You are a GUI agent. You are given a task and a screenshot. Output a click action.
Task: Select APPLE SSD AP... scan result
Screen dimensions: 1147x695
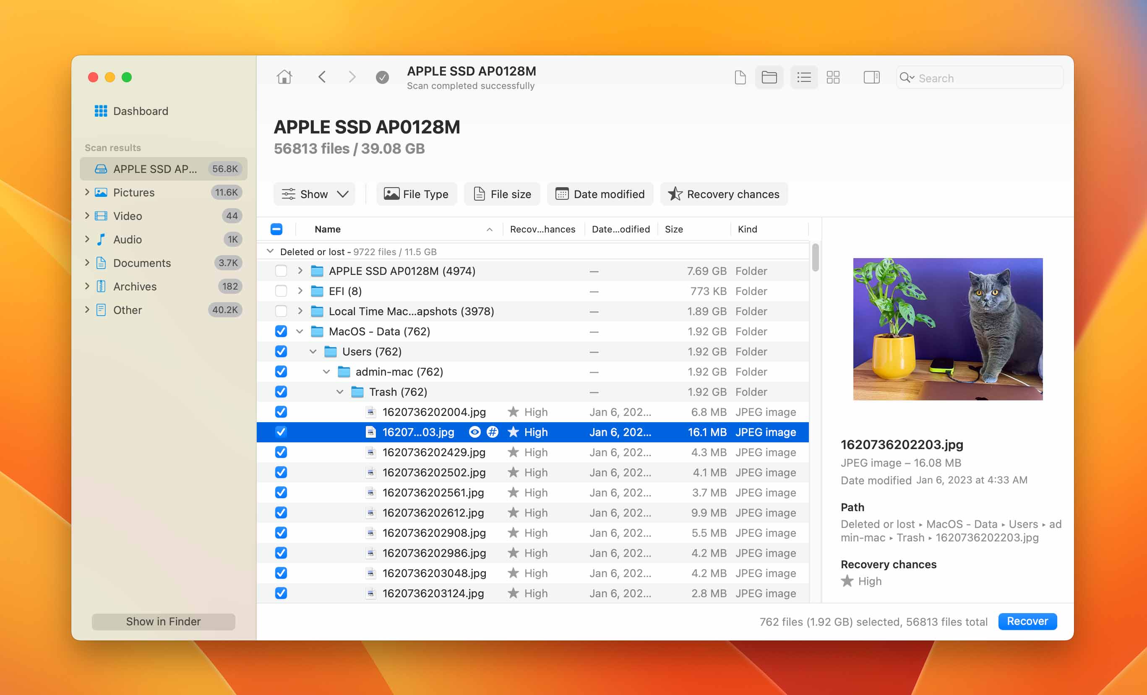pos(163,169)
